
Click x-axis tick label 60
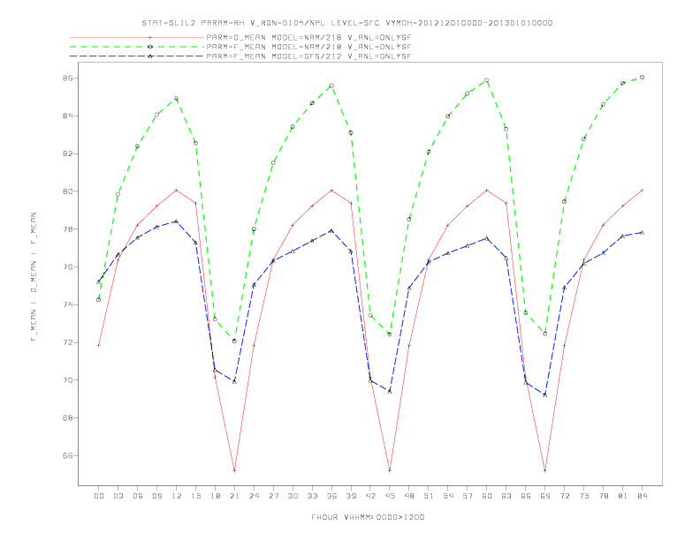487,496
